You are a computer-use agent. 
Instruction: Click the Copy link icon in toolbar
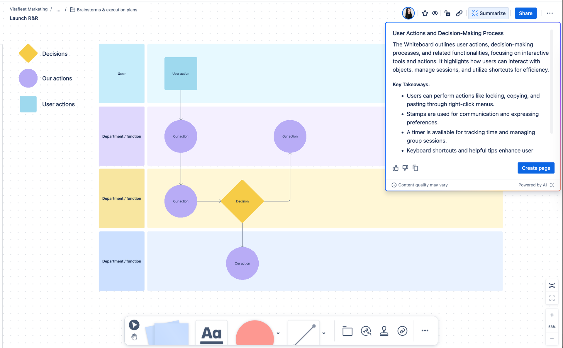(459, 13)
